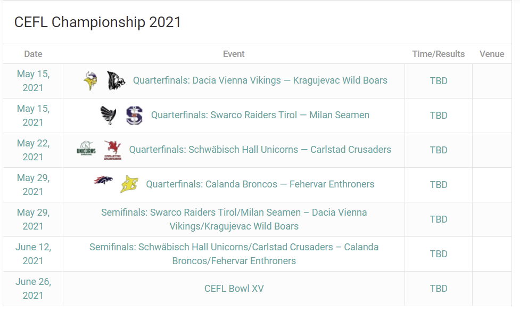Open the June 12 semifinal event link
520x319 pixels.
point(234,254)
